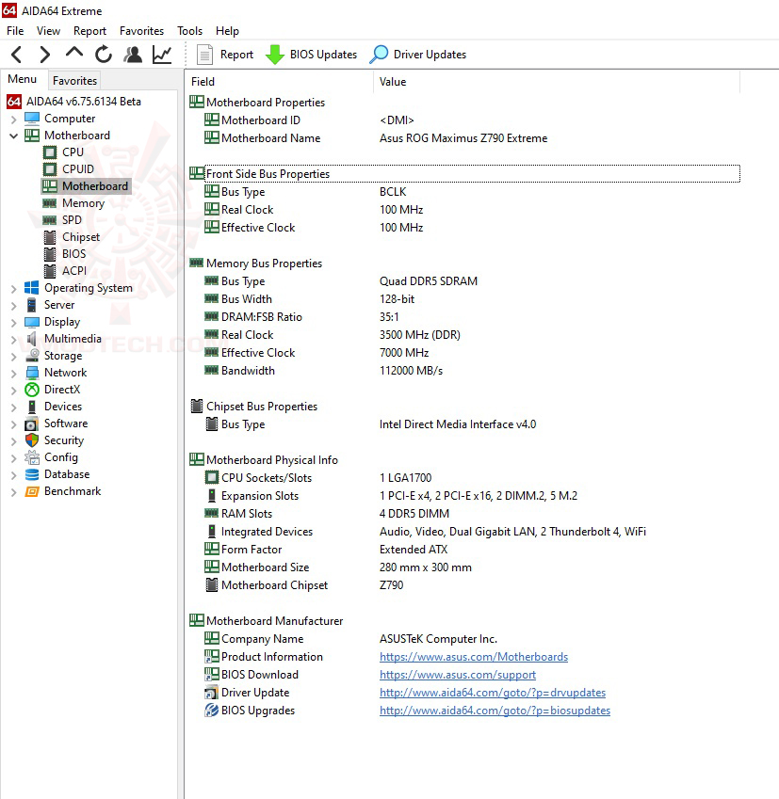Open the aida64 drvupdates link
Screen dimensions: 779x799
tap(493, 693)
